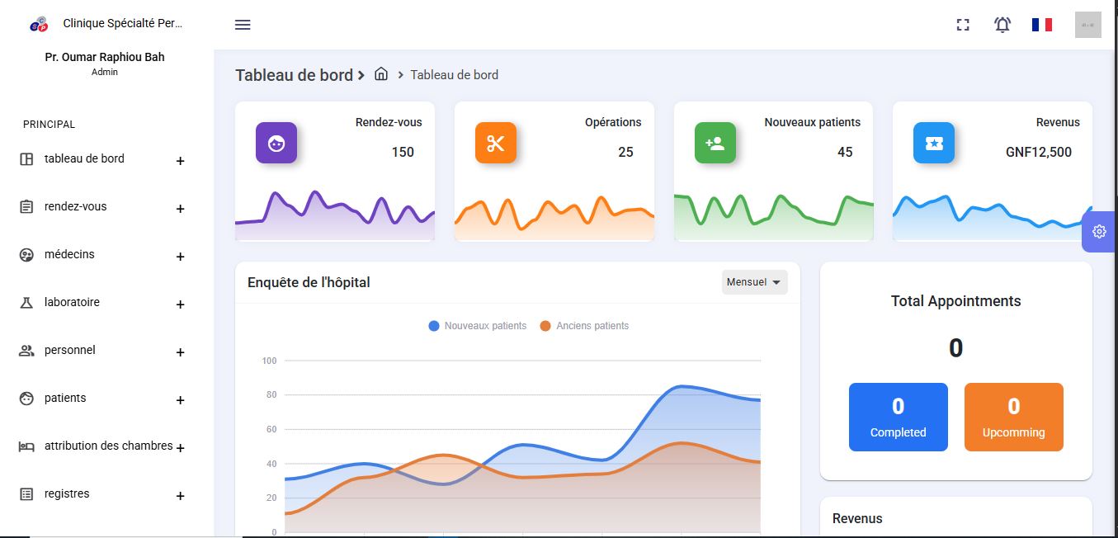Click the green Nouveaux patients icon
1118x538 pixels.
point(715,143)
